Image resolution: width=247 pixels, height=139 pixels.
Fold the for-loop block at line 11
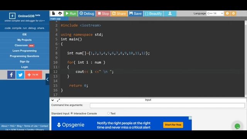tap(59, 67)
